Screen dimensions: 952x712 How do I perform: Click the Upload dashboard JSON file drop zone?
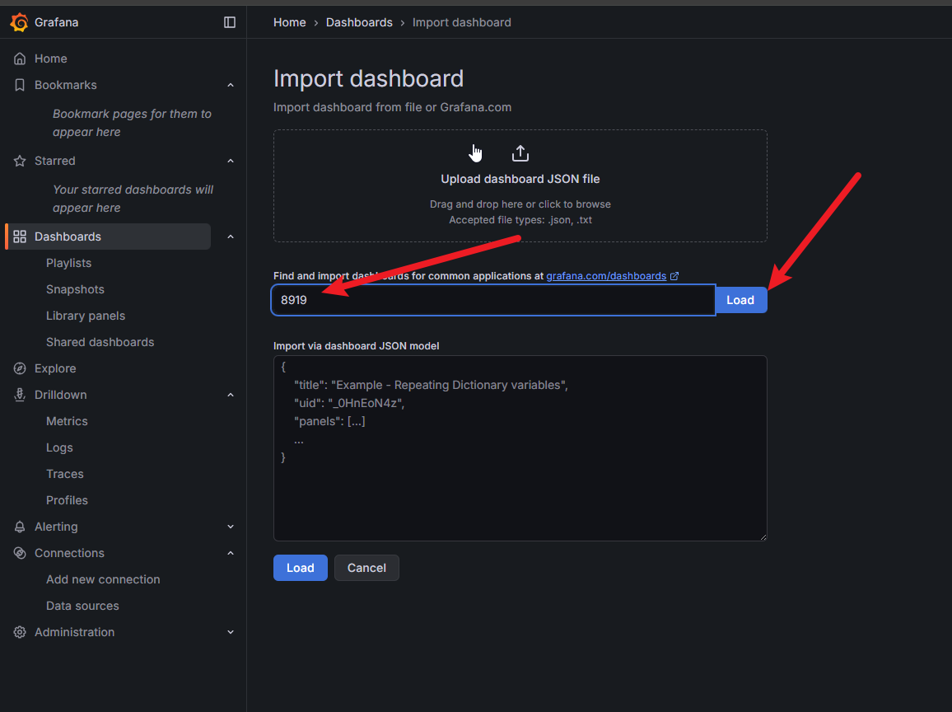pyautogui.click(x=520, y=186)
